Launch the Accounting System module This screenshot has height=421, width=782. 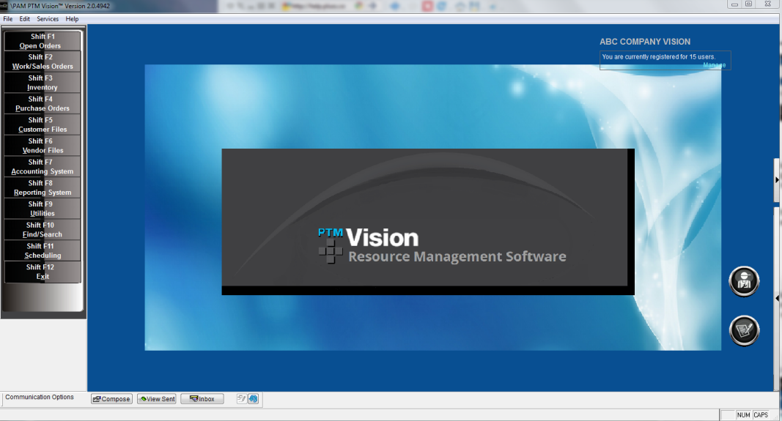pyautogui.click(x=43, y=166)
